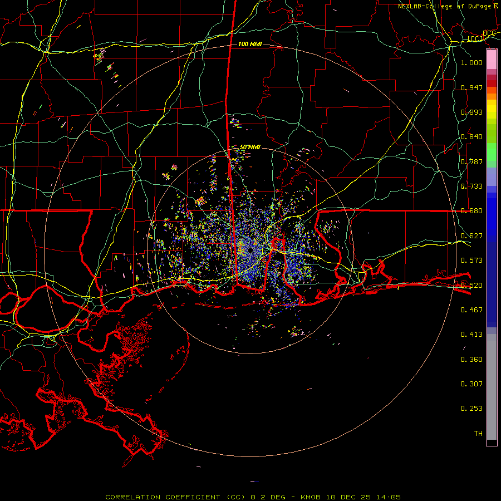Click the "KMOB" station identifier
Viewport: 501px width, 501px height.
tap(311, 497)
